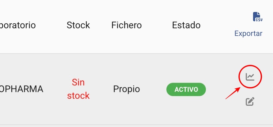Click the partially visible Laboratorio column header

tap(18, 25)
